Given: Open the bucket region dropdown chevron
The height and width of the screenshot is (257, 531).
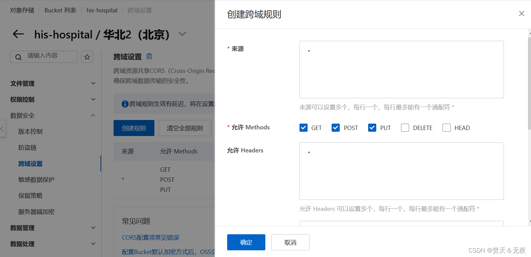Looking at the screenshot, I should 182,34.
